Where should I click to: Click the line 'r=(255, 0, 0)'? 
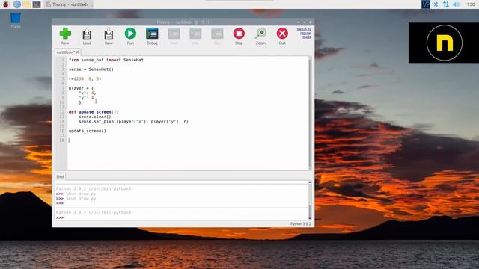[x=85, y=78]
